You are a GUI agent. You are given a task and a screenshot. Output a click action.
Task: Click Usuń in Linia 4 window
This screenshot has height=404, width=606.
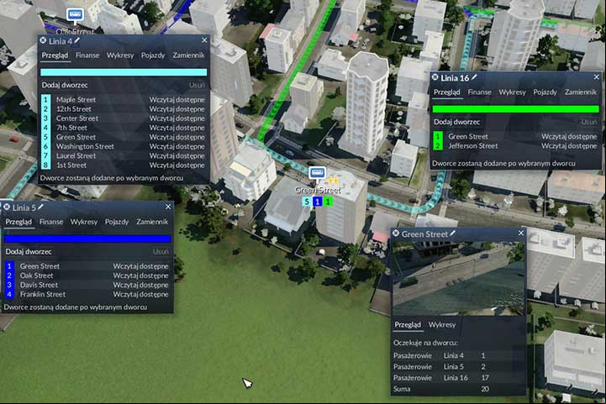point(198,85)
